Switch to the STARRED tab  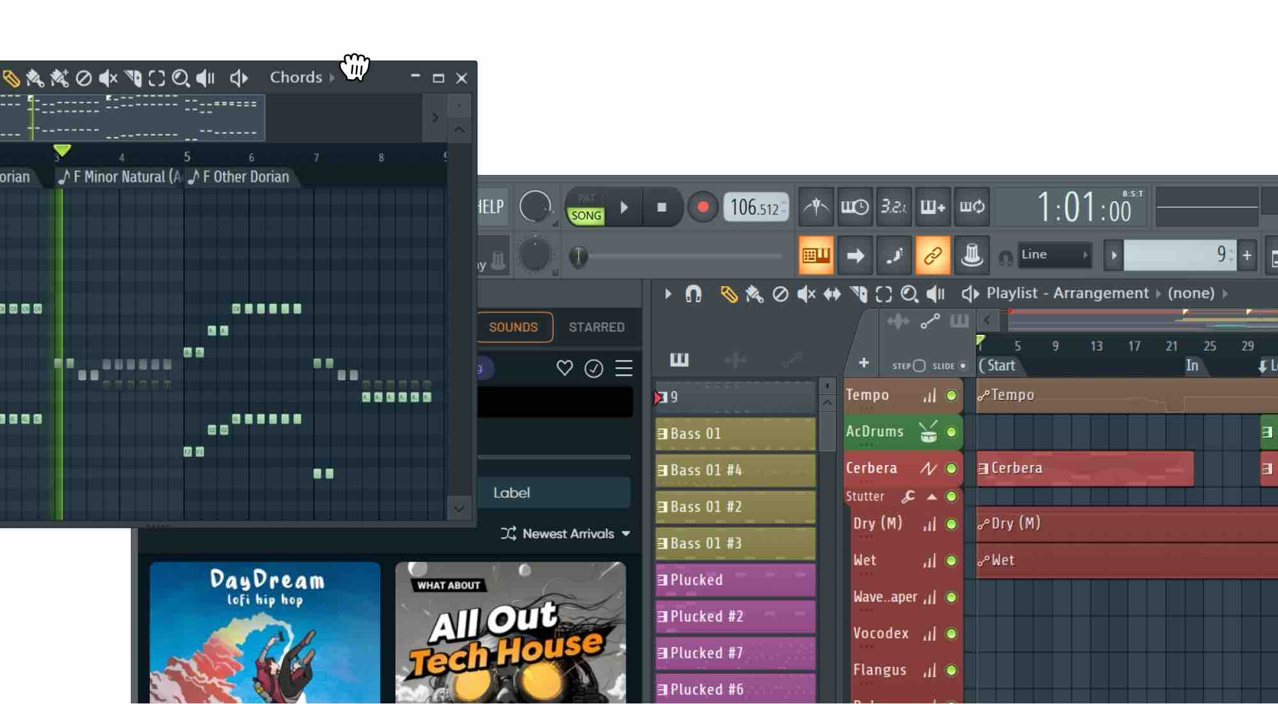coord(596,327)
